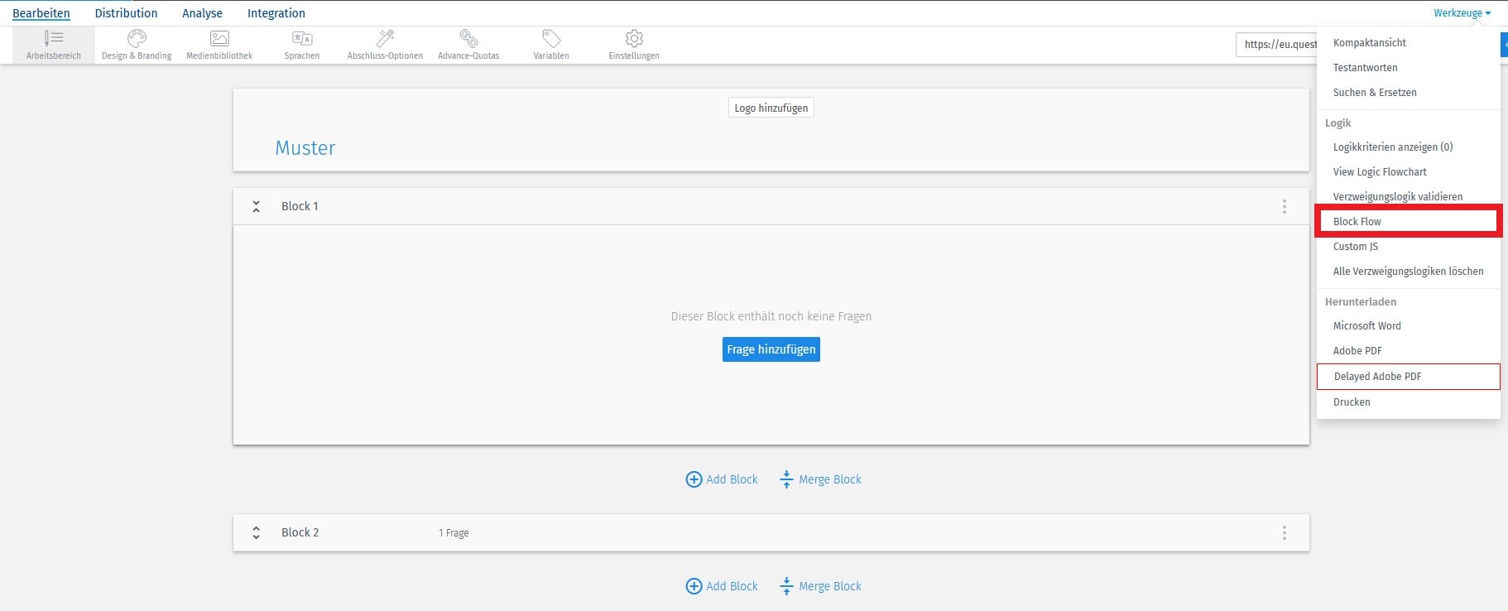Click the Muster survey title
Image resolution: width=1508 pixels, height=611 pixels.
click(x=305, y=148)
